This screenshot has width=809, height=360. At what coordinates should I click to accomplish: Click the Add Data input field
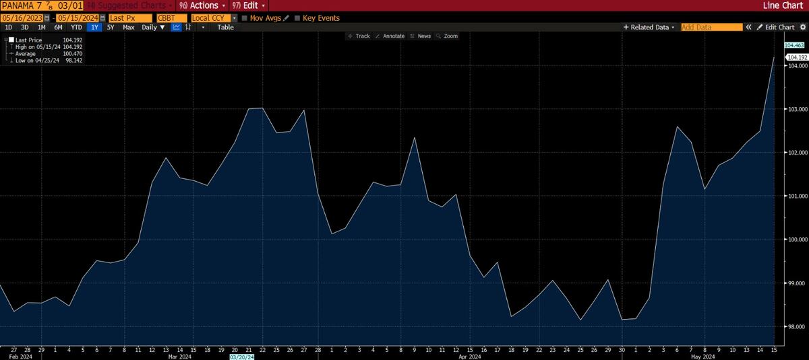tap(711, 28)
